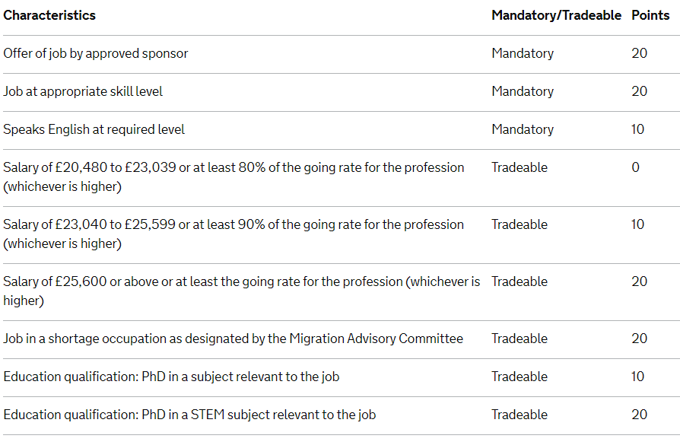Screen dimensions: 680x445
Task: Click Mandatory in the approved sponsor row
Action: tap(523, 54)
